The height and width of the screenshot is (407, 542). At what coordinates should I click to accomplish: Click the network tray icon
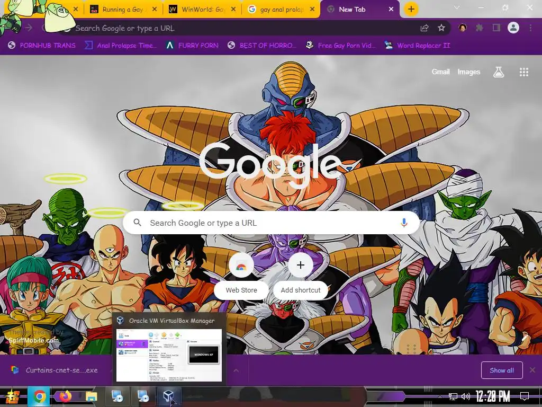(x=453, y=396)
